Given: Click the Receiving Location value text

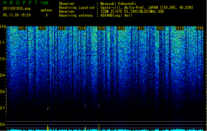Looking at the screenshot, I should pyautogui.click(x=147, y=8).
